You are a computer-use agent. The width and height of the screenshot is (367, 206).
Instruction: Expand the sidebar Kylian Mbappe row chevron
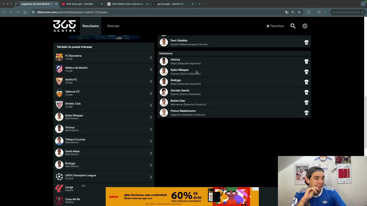click(151, 117)
